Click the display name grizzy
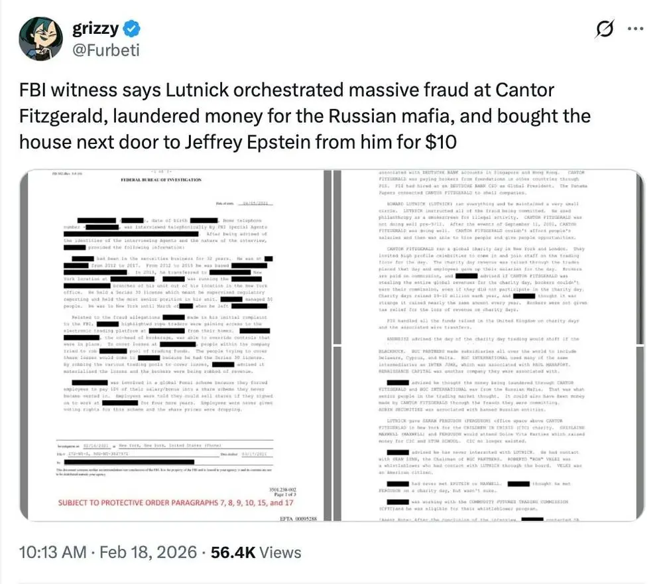Screen dimensions: 663x584 pos(95,29)
